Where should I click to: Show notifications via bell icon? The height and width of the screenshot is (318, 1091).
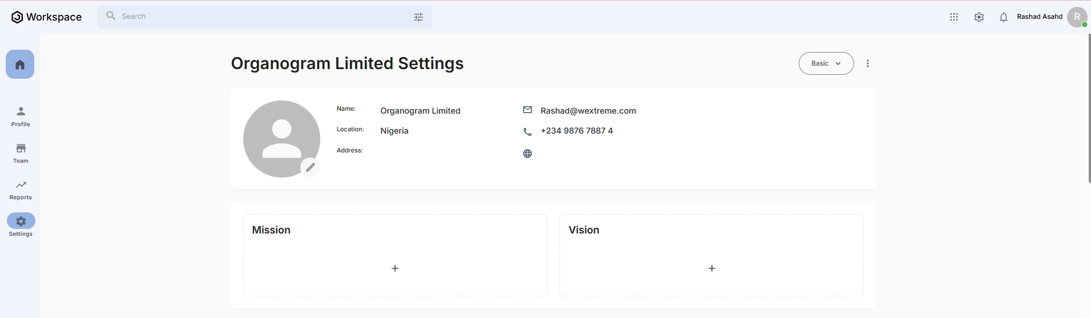click(x=1003, y=17)
